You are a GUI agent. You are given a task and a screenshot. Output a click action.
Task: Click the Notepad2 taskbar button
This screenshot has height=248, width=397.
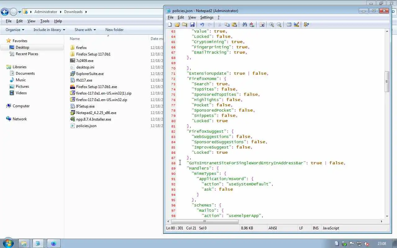coord(38,244)
